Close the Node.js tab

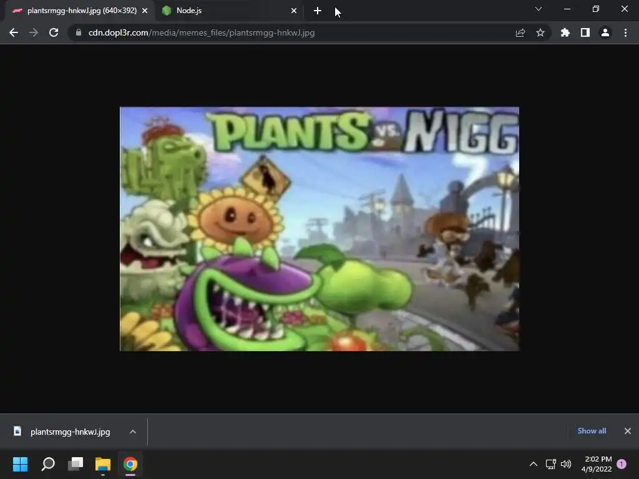[x=294, y=11]
